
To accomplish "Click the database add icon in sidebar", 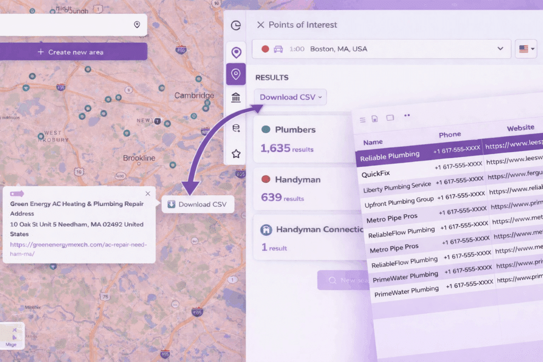I will pos(236,128).
